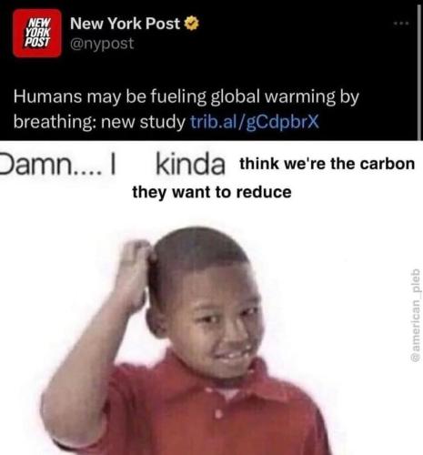This screenshot has width=423, height=455.
Task: Click the button on the boy's shirt
Action: (x=217, y=414)
